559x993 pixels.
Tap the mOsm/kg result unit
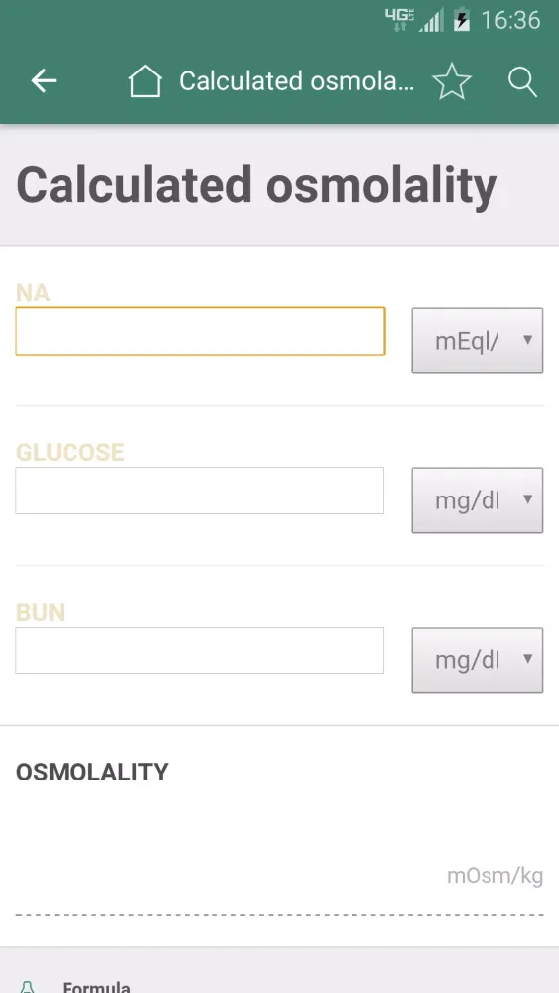click(495, 876)
